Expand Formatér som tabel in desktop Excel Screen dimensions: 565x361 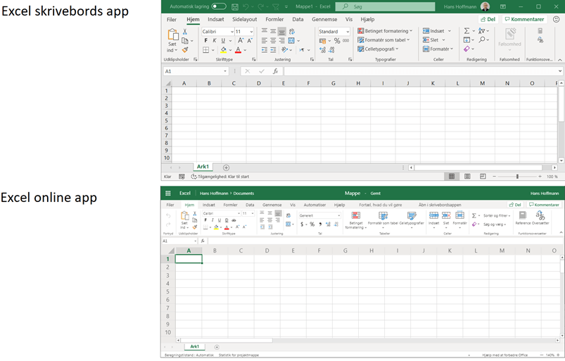383,40
